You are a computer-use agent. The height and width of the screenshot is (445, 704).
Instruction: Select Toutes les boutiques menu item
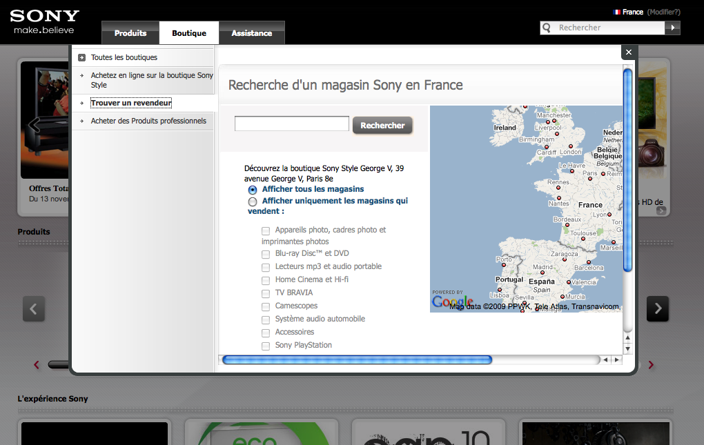(x=124, y=57)
